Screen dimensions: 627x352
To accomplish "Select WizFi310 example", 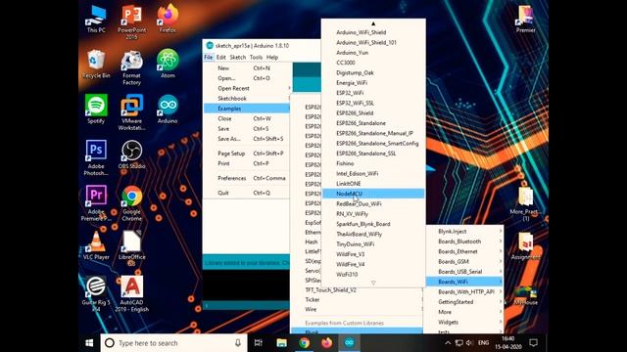I will pos(373,274).
